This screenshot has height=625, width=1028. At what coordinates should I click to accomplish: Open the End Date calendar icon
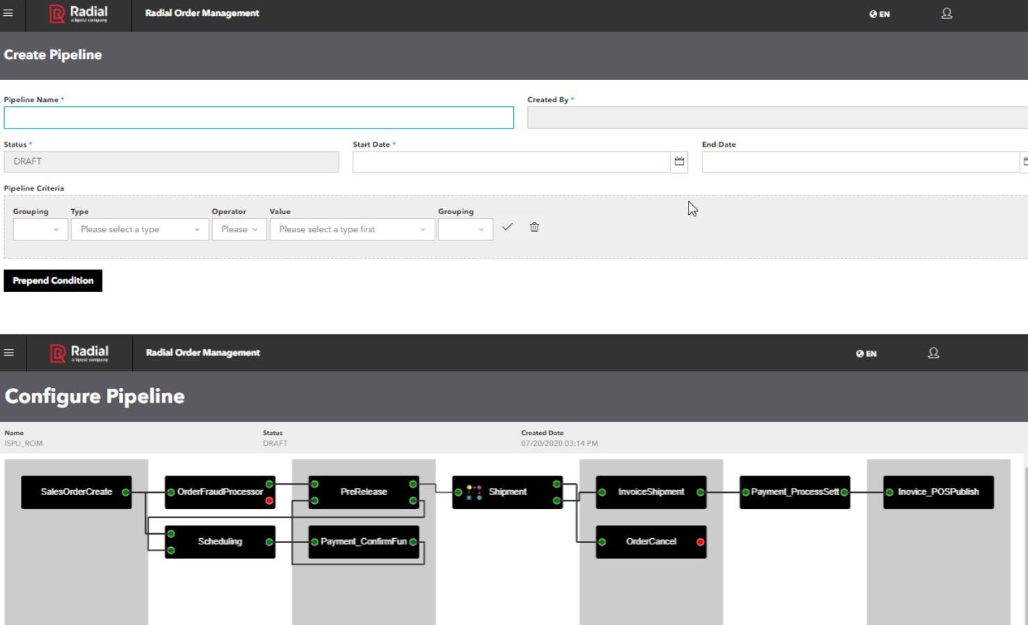1025,161
